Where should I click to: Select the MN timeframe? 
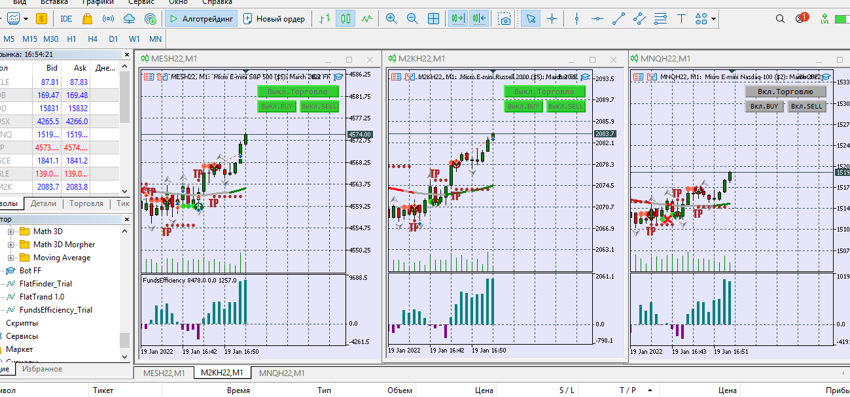(155, 39)
